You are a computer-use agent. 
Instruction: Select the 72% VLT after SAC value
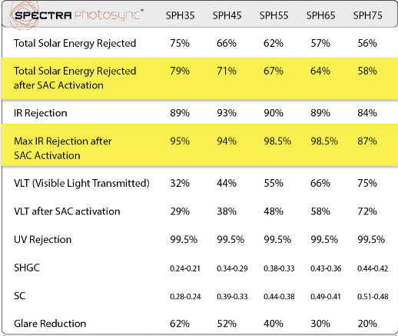(x=367, y=211)
